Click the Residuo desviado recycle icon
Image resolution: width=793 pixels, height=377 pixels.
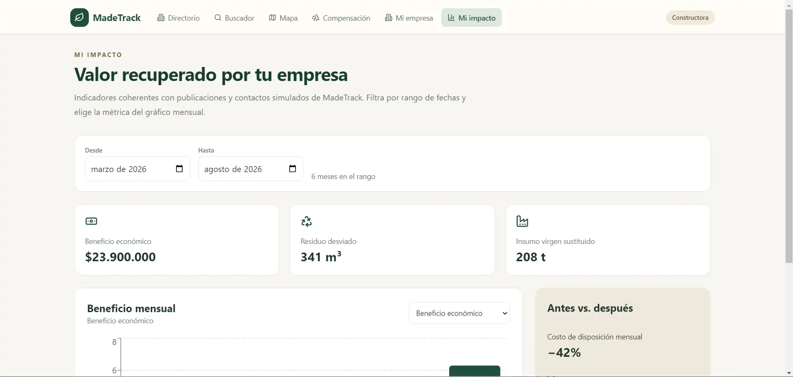(306, 221)
